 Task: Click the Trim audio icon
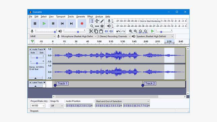point(106,31)
